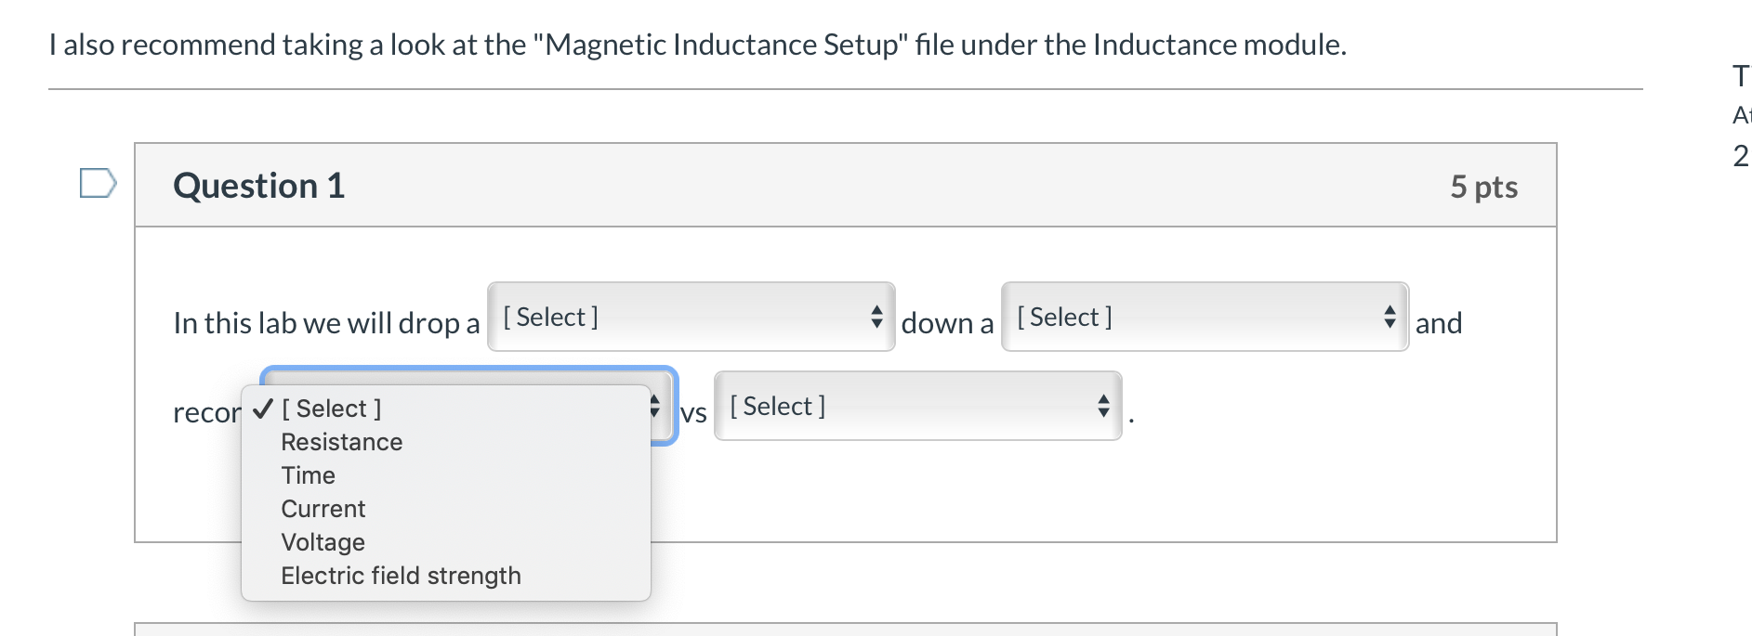Choose the checked "[ Select ]" entry
The image size is (1752, 636).
click(x=331, y=408)
